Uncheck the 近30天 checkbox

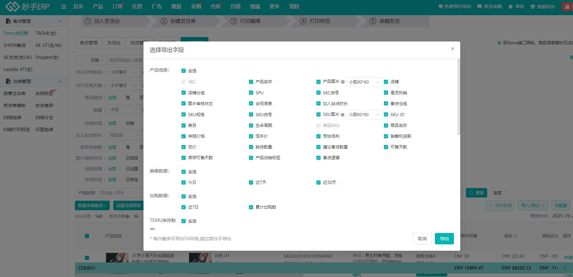point(318,183)
